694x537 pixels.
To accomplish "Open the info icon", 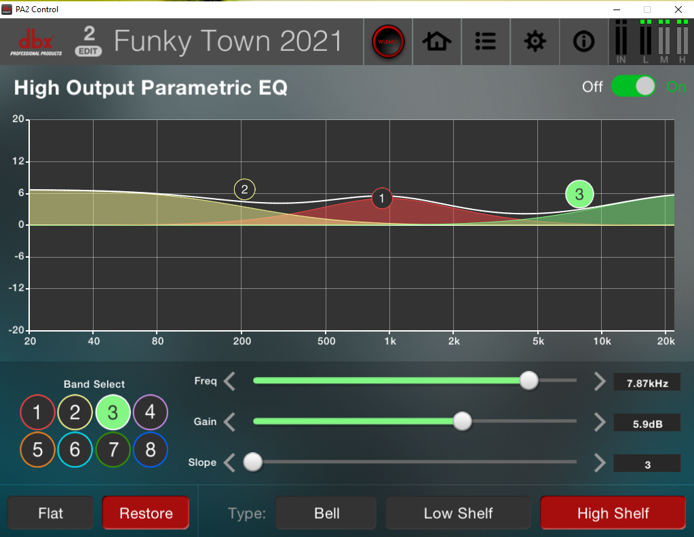I will coord(583,42).
